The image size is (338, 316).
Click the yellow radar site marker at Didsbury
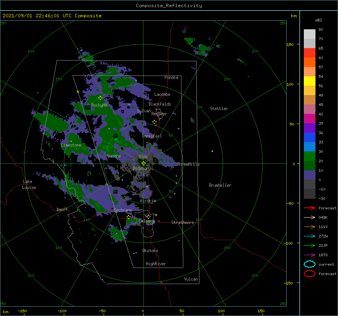tap(143, 163)
